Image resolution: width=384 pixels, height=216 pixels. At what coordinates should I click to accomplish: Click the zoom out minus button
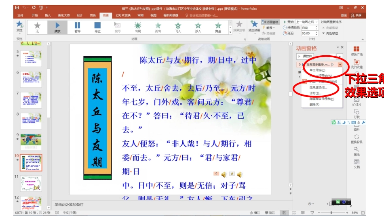(319, 213)
